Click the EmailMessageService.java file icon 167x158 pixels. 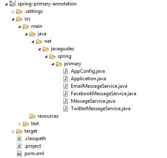(x=66, y=86)
